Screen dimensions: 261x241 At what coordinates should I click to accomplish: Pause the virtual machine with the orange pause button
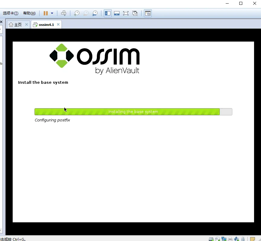coord(46,13)
